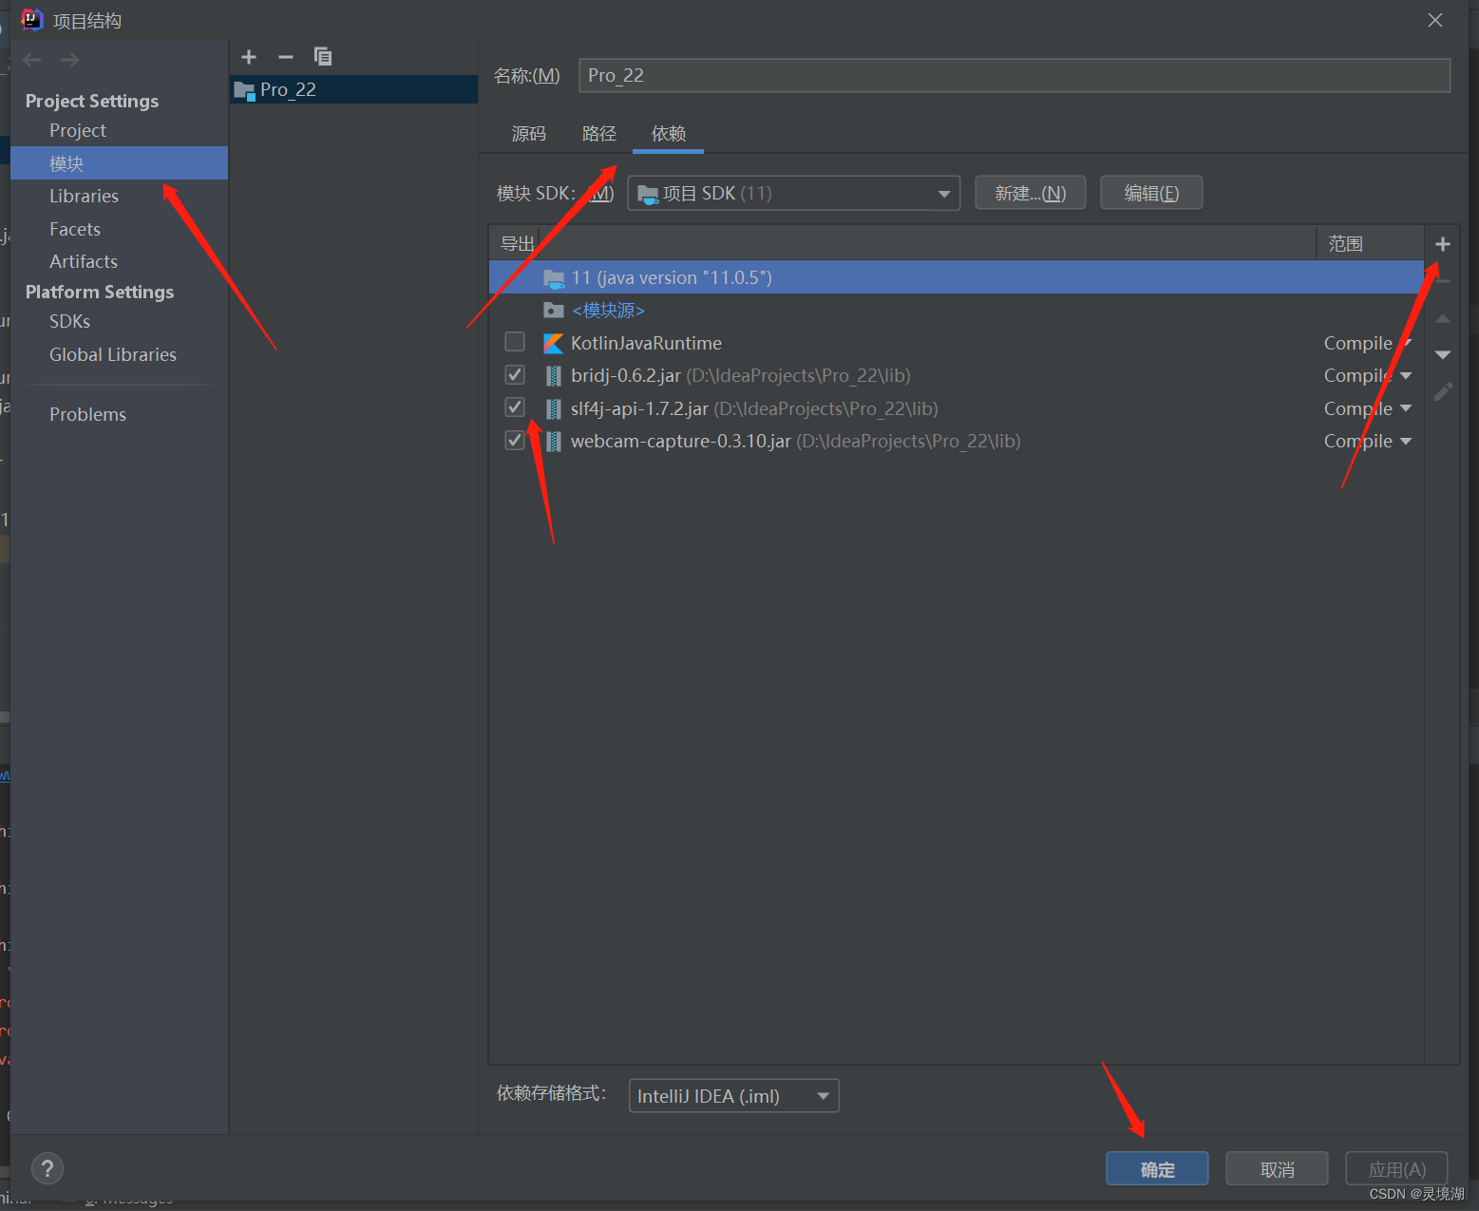1479x1211 pixels.
Task: Select the Pro_22 module in the list
Action: click(353, 90)
